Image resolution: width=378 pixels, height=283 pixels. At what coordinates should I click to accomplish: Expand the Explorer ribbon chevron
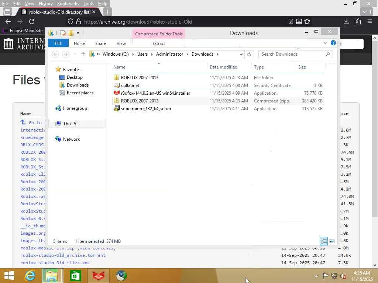pyautogui.click(x=325, y=43)
